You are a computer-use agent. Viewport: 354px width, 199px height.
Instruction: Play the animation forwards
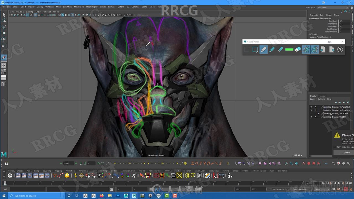coord(339,183)
